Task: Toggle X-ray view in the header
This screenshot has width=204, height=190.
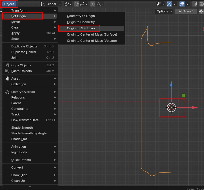Action: 195,4
